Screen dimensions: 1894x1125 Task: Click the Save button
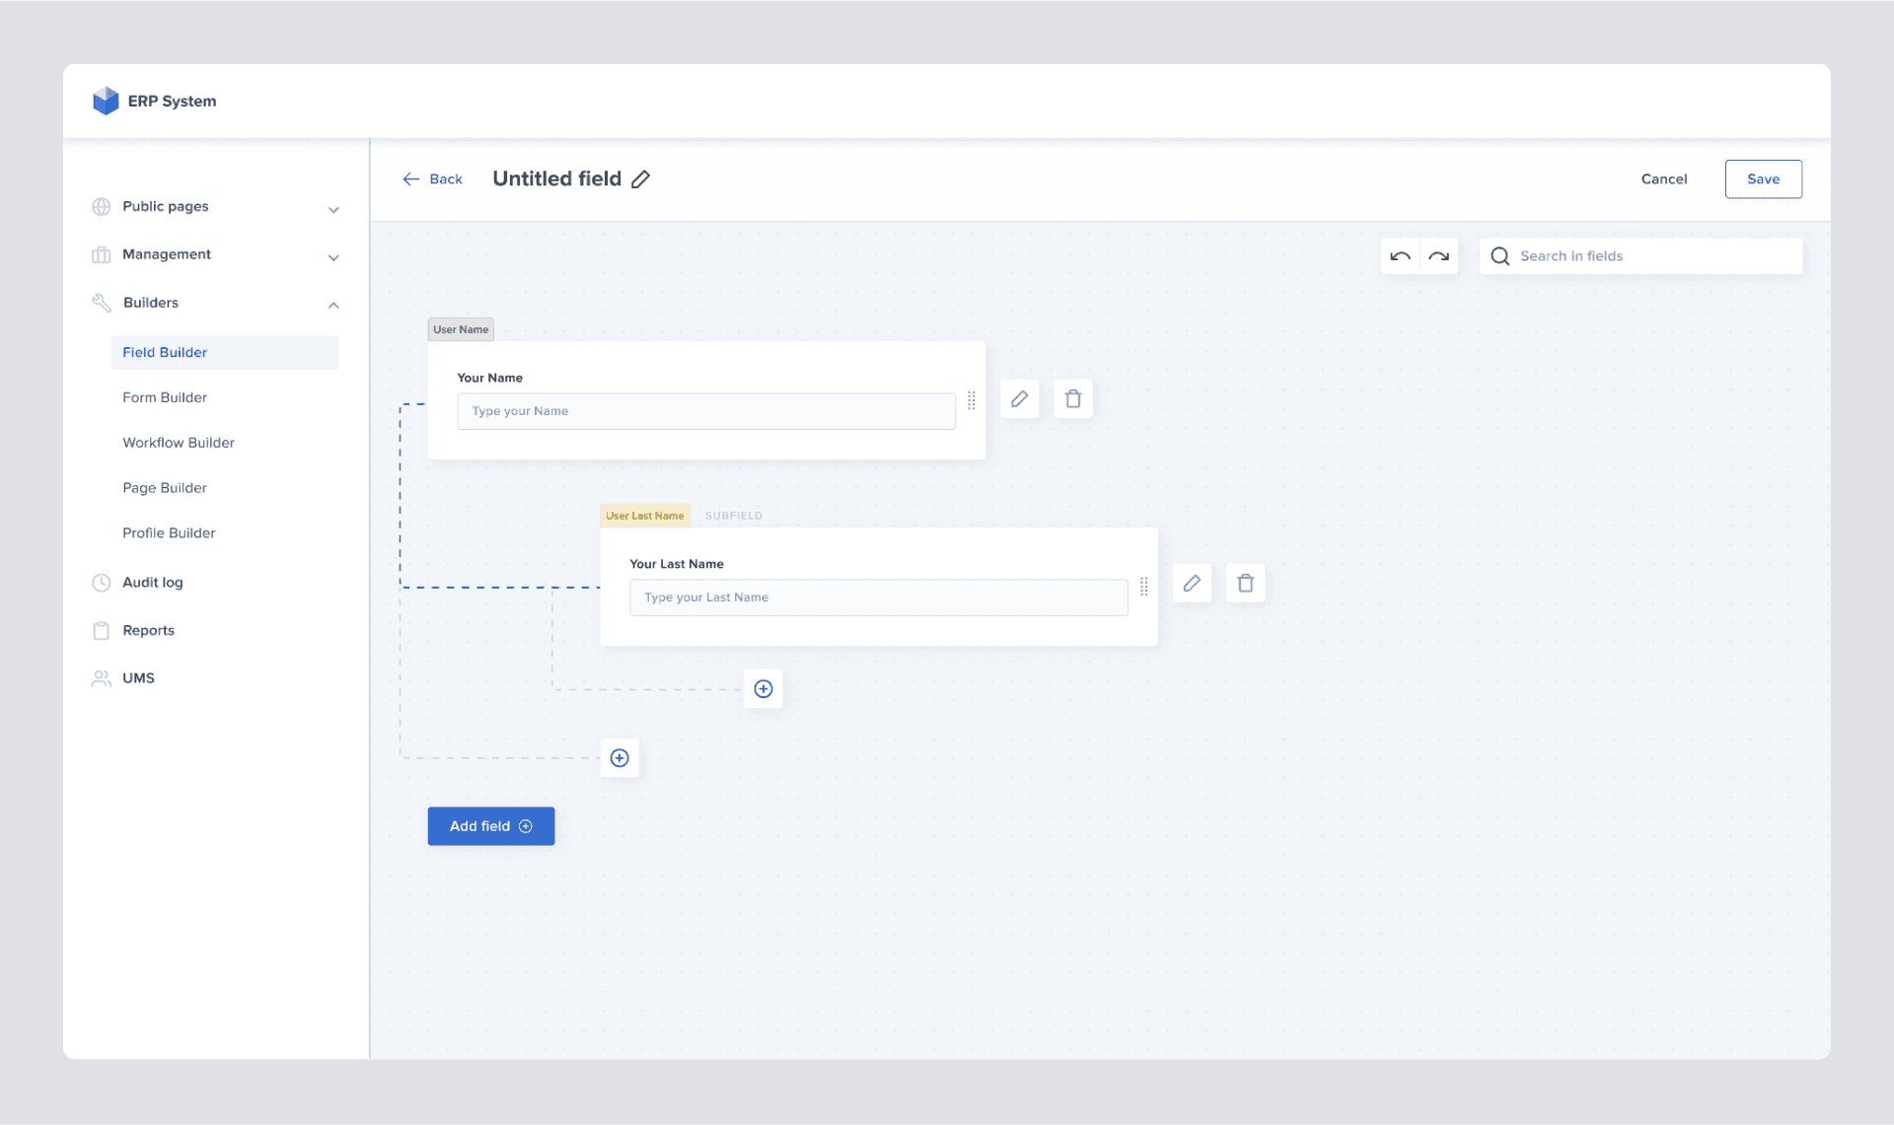coord(1763,178)
